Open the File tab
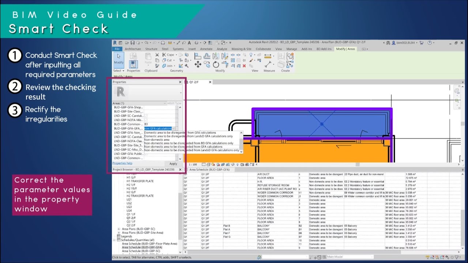This screenshot has width=468, height=263. pyautogui.click(x=117, y=49)
